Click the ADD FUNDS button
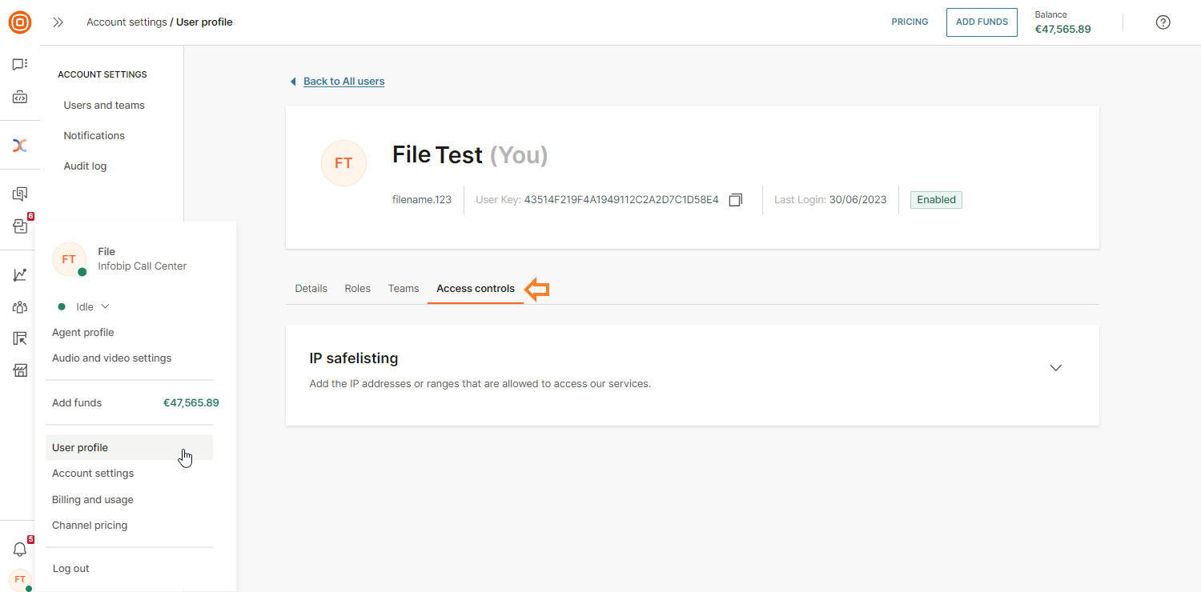 point(982,22)
